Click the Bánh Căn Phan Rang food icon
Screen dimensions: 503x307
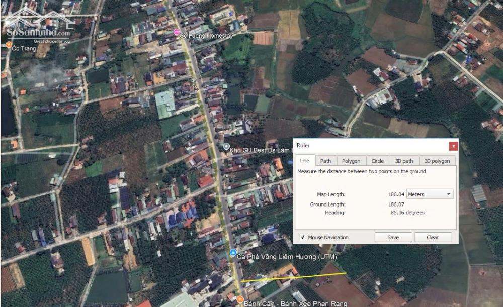click(240, 299)
